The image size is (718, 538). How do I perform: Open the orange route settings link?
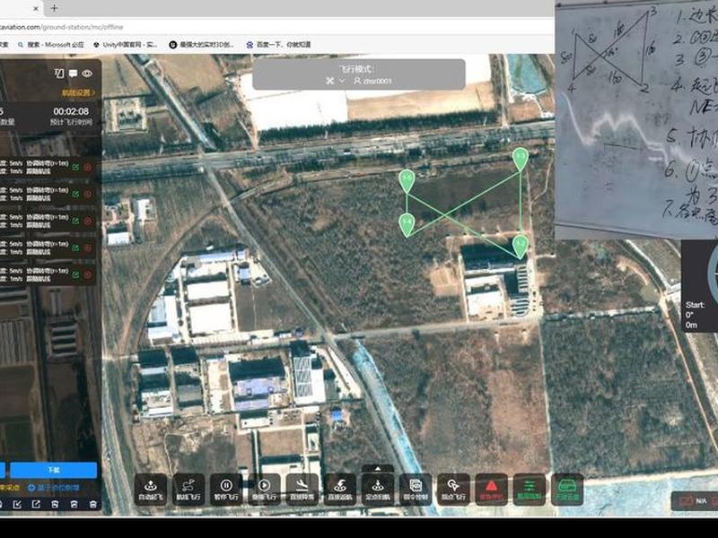(78, 93)
